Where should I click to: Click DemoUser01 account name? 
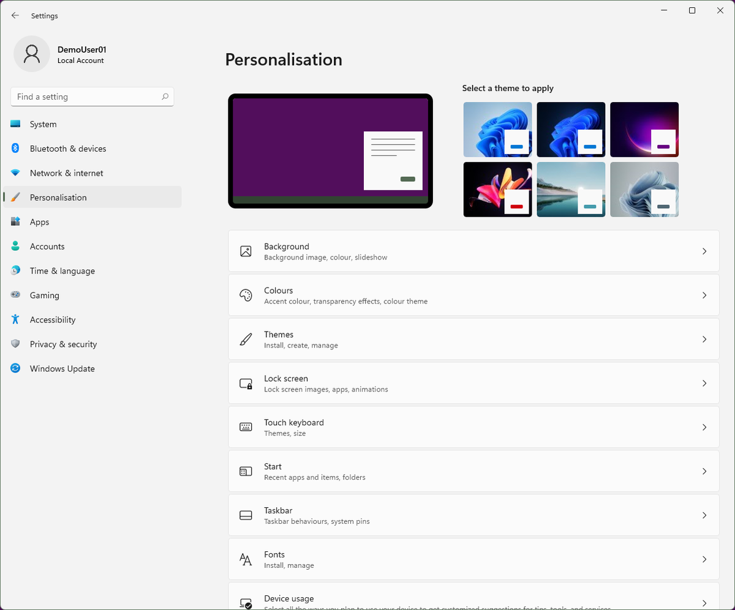click(x=82, y=50)
